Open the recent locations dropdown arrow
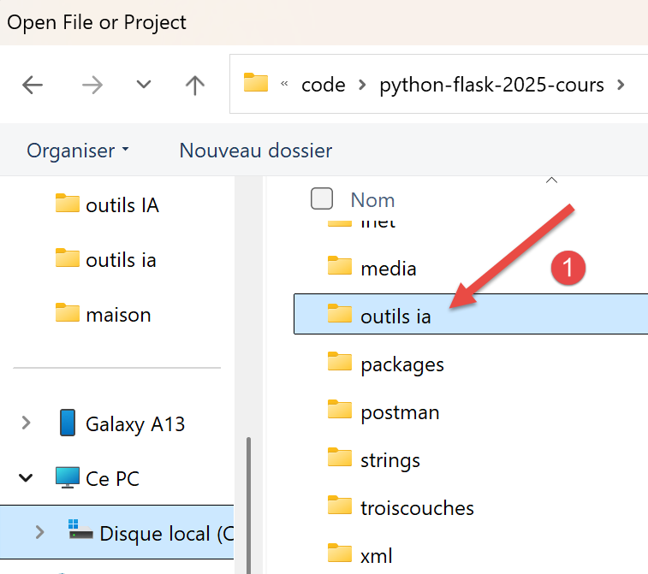Image resolution: width=648 pixels, height=574 pixels. pyautogui.click(x=144, y=85)
